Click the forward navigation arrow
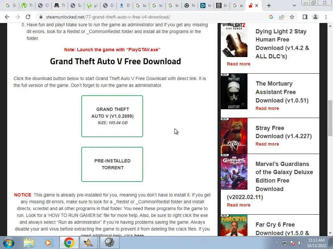The image size is (333, 249). coord(18,17)
